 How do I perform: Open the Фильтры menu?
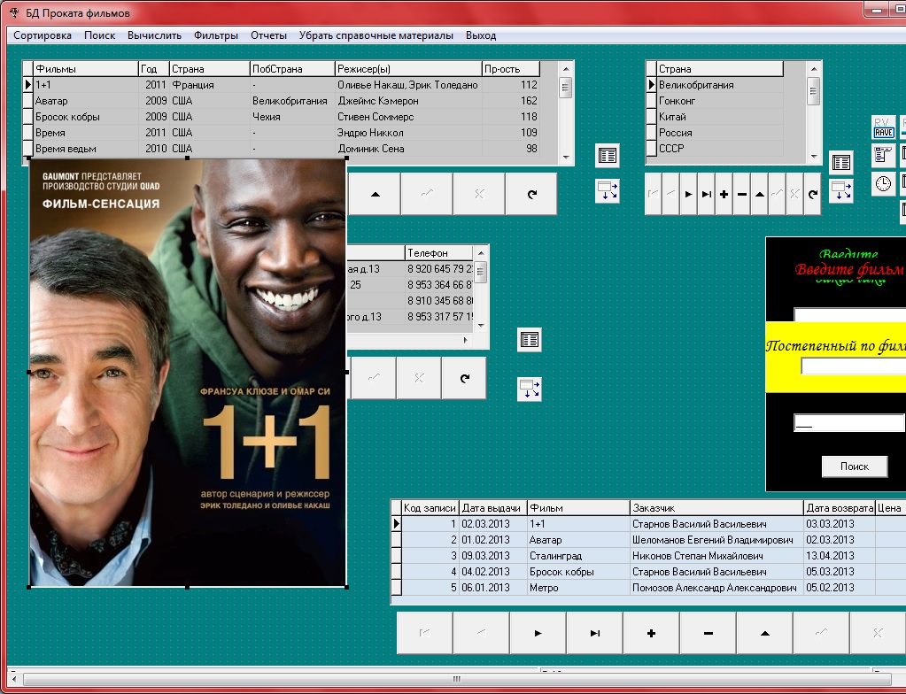216,35
